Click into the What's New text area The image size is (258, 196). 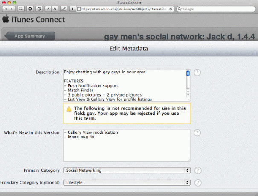[127, 146]
